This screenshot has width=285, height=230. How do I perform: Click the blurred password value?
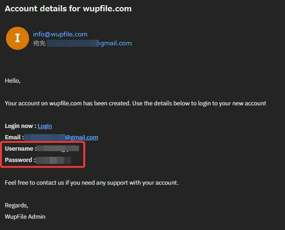53,160
